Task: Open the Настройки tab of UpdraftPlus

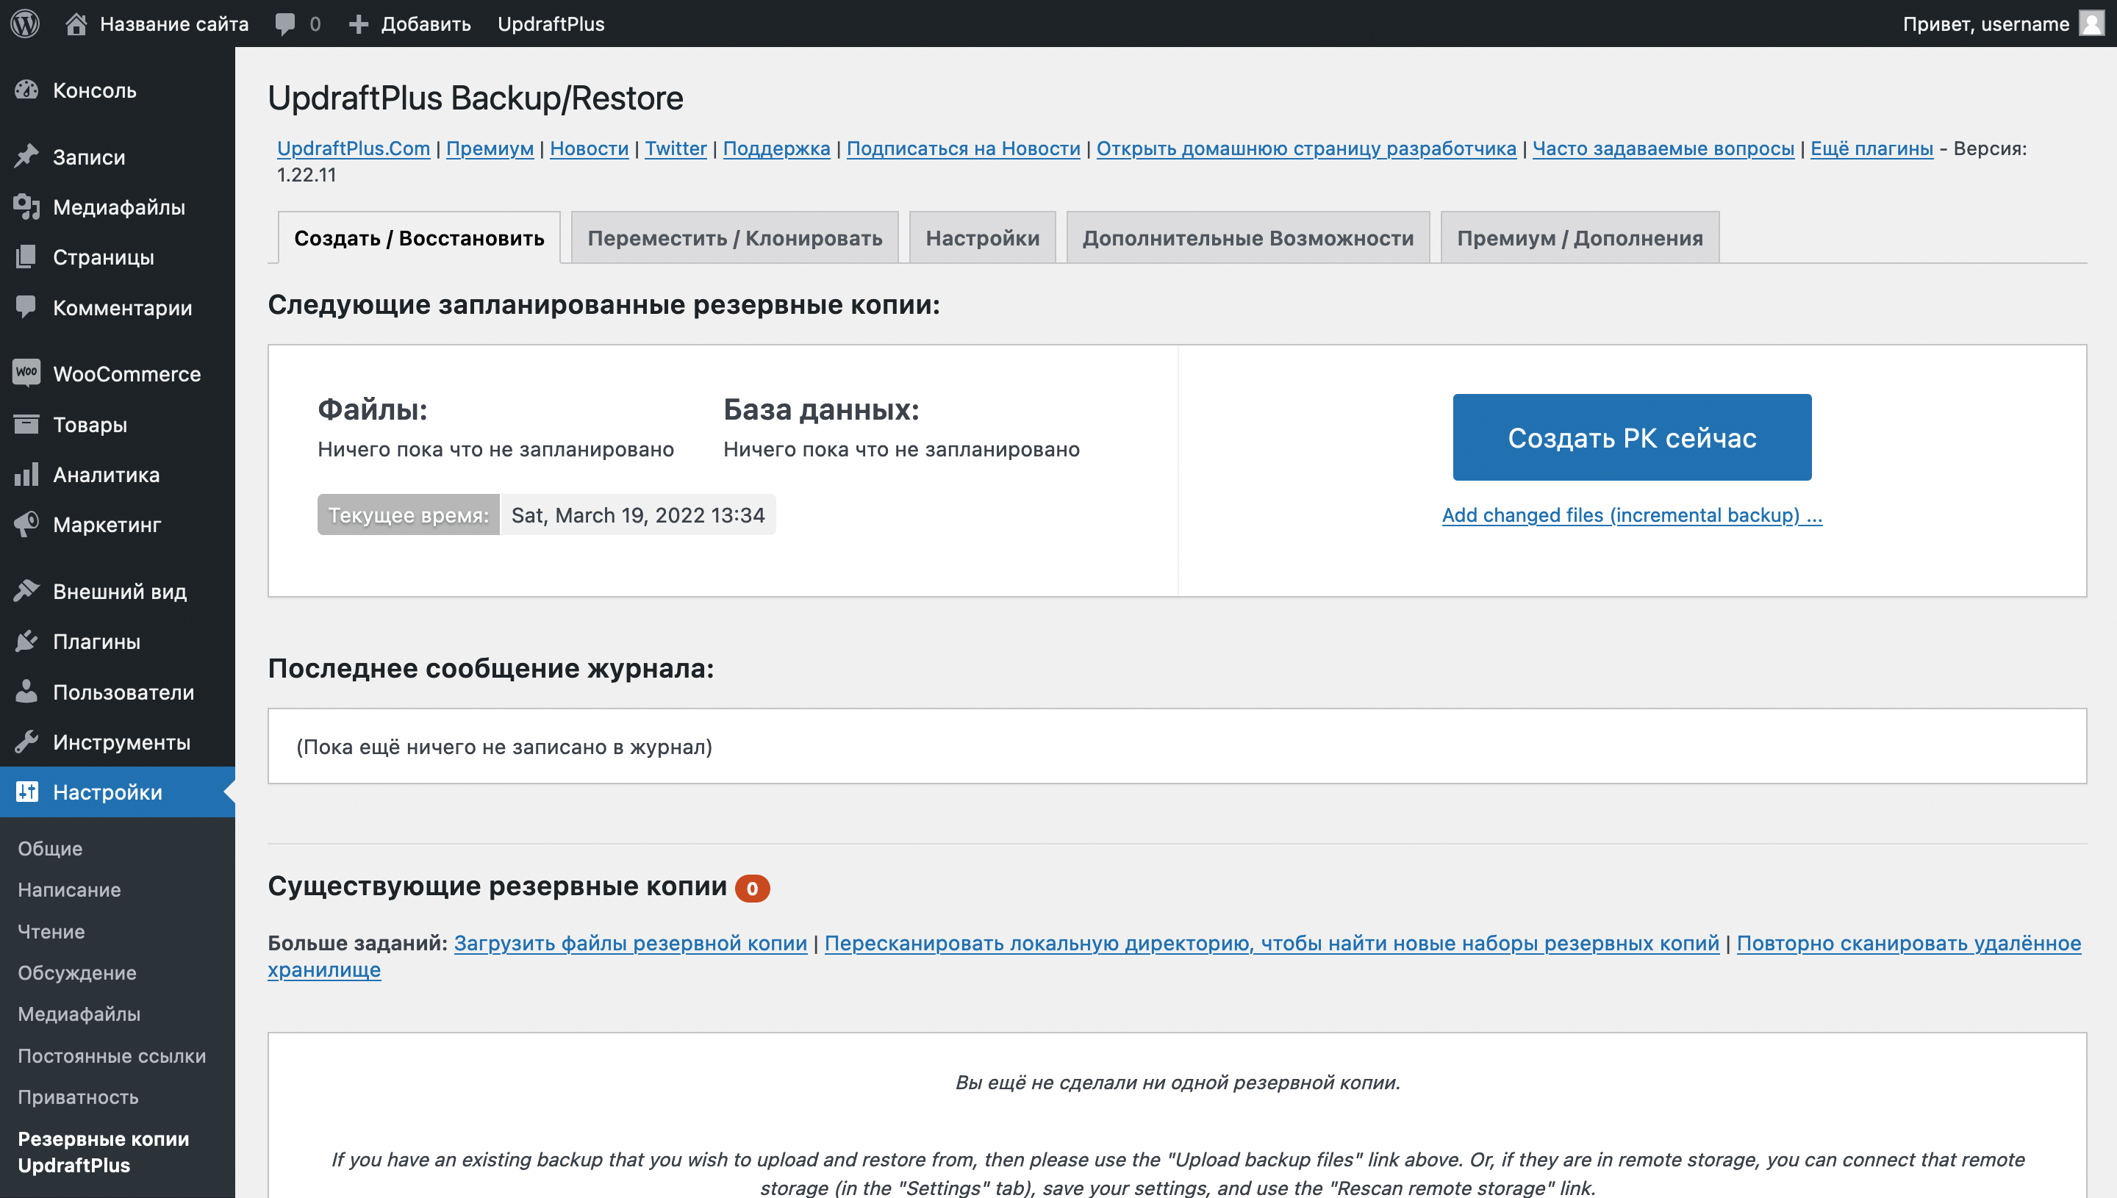Action: coord(982,238)
